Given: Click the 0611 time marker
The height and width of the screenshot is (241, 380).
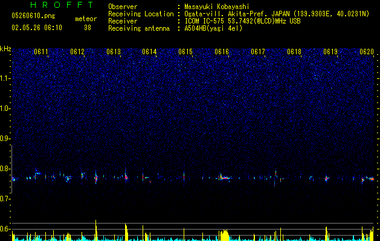Looking at the screenshot, I should (41, 52).
